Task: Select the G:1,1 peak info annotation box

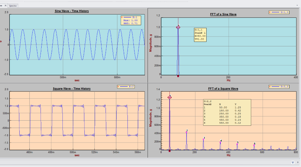Action: tap(200, 35)
